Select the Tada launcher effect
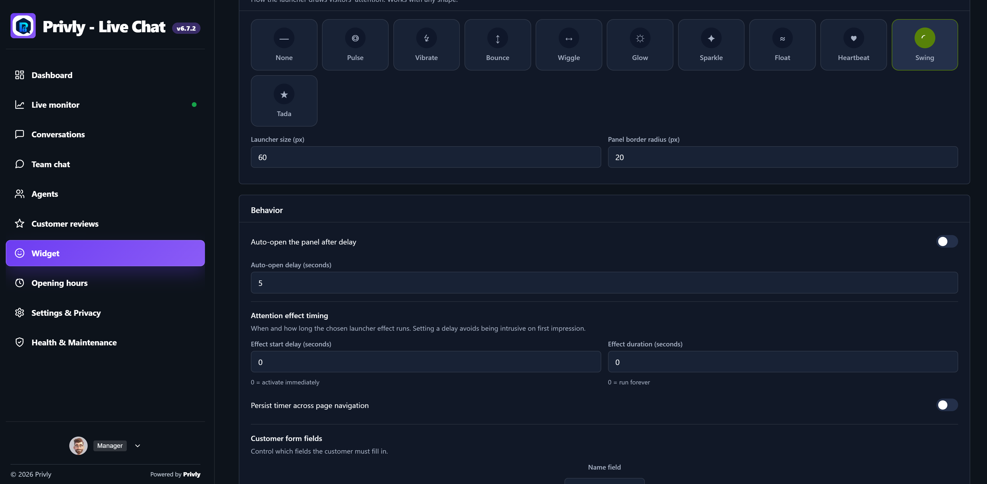The image size is (987, 484). pos(284,101)
